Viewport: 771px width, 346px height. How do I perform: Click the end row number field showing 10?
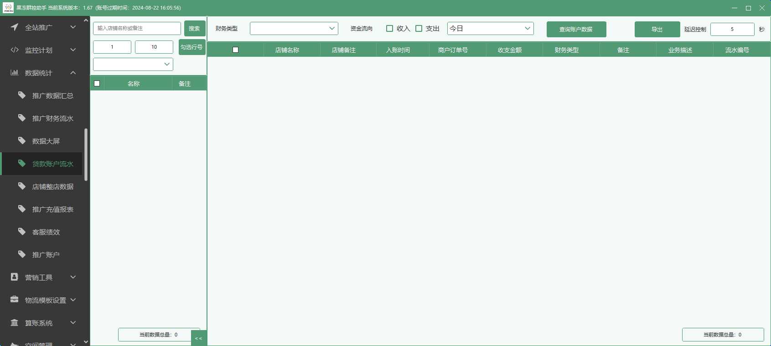[154, 47]
